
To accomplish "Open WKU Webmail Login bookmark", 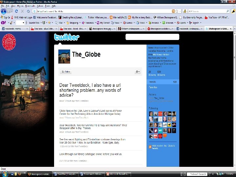I will click(x=22, y=17).
